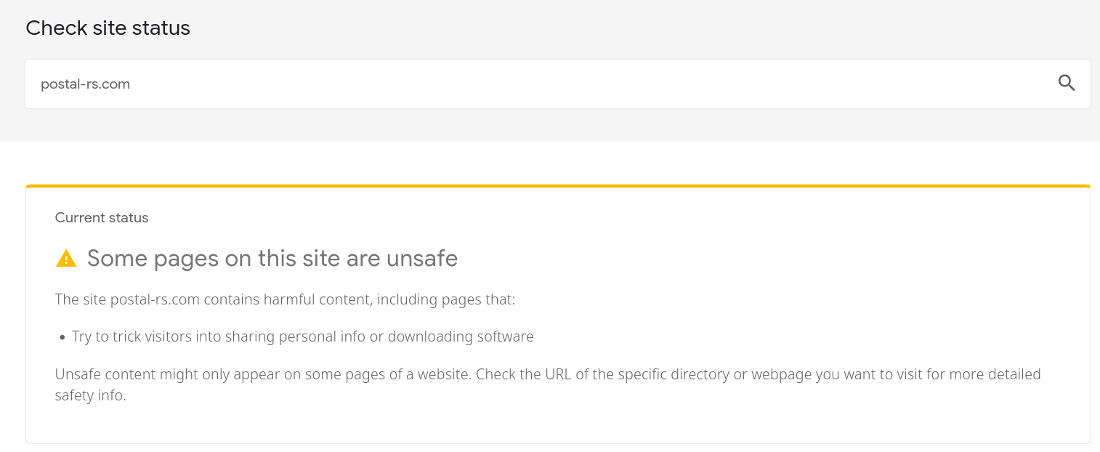Click 'postal-rs.com' within the harmful content sentence

155,299
